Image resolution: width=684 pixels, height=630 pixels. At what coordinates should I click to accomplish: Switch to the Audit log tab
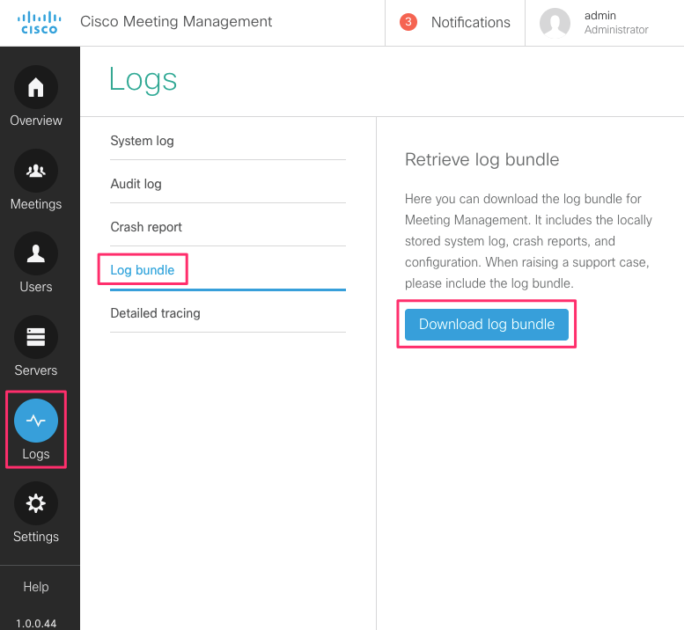(x=228, y=184)
